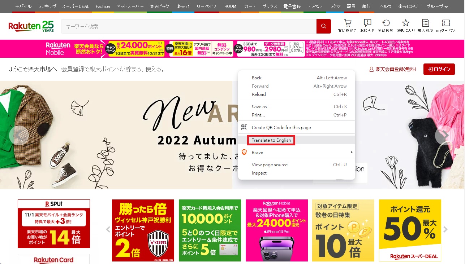Select Translate to English from the context menu

(271, 140)
